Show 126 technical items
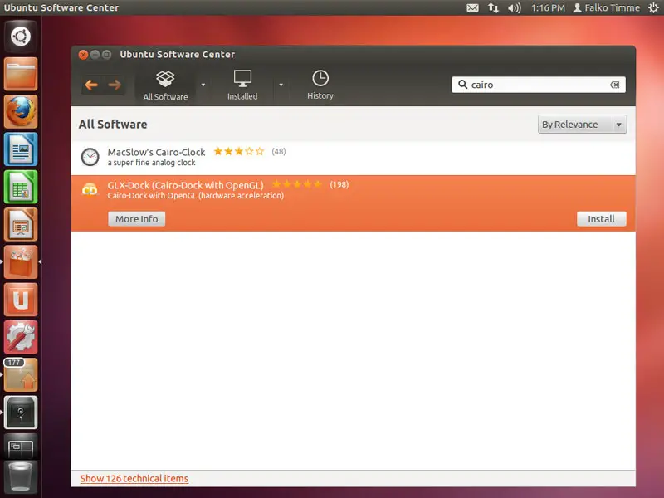 (x=134, y=479)
